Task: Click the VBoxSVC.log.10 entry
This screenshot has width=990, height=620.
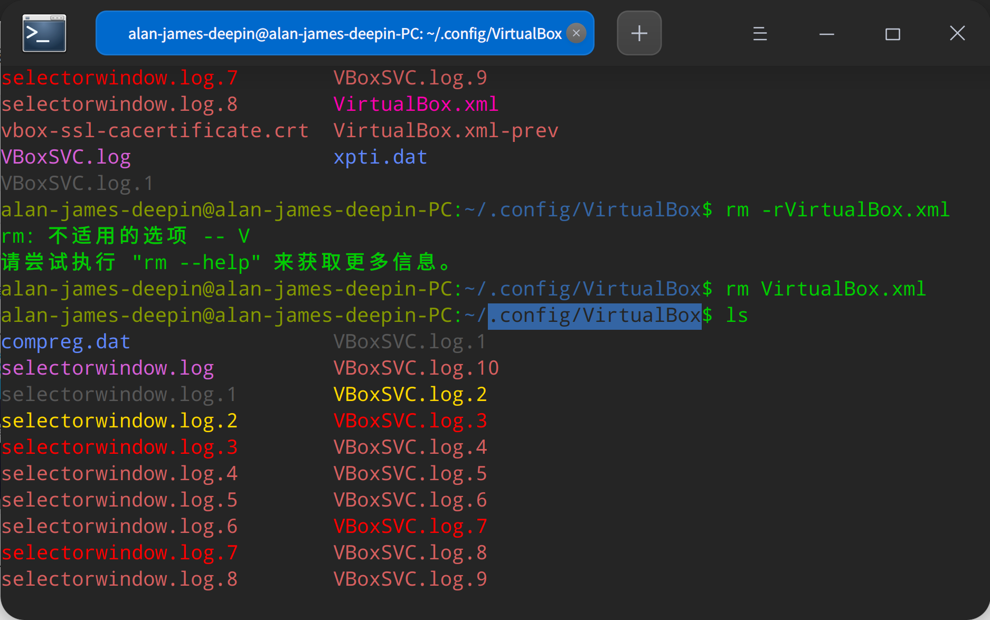Action: click(x=416, y=368)
